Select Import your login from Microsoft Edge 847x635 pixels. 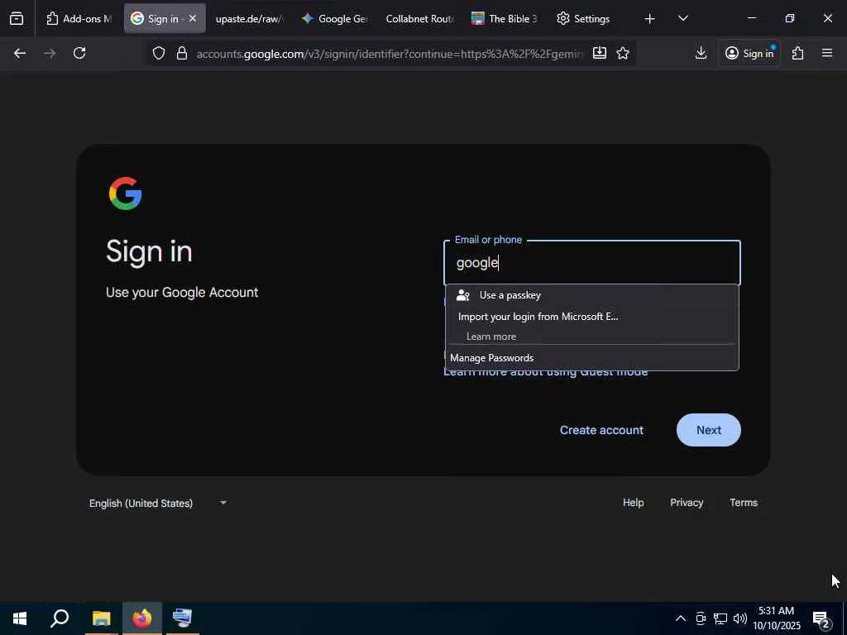[592, 317]
